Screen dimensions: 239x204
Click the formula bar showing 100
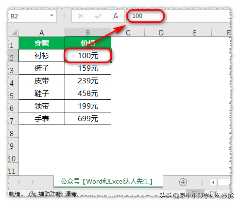click(178, 16)
